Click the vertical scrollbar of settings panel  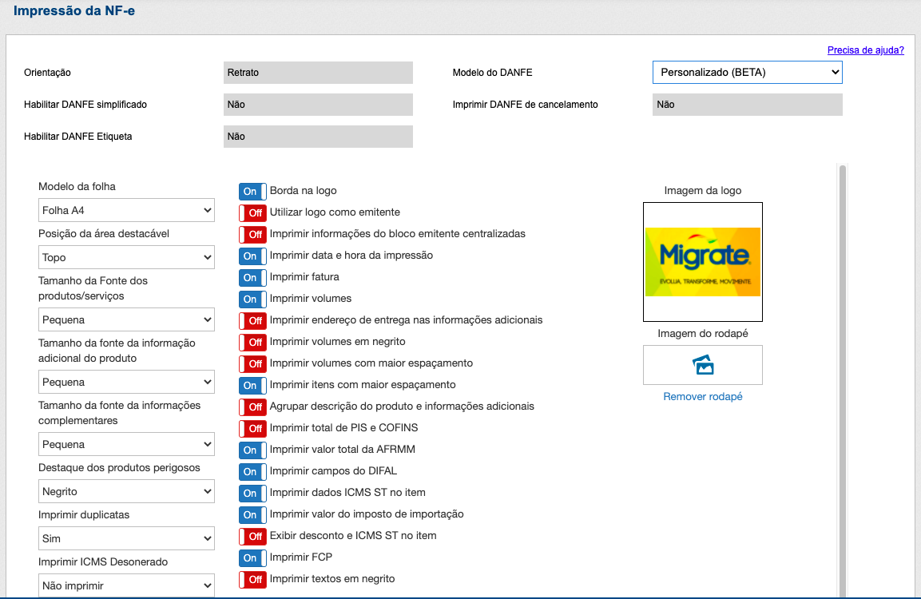pos(843,359)
